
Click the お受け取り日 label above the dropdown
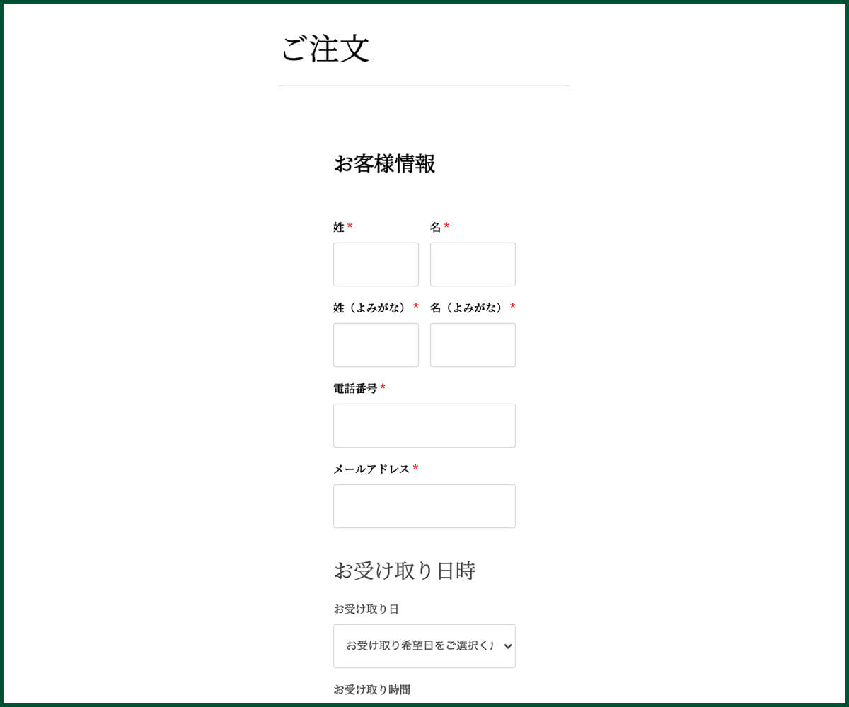point(366,609)
